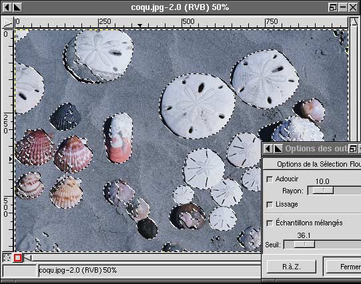Click the Seuil threshold slider handle
Viewport: 361px width, 284px height.
point(304,244)
